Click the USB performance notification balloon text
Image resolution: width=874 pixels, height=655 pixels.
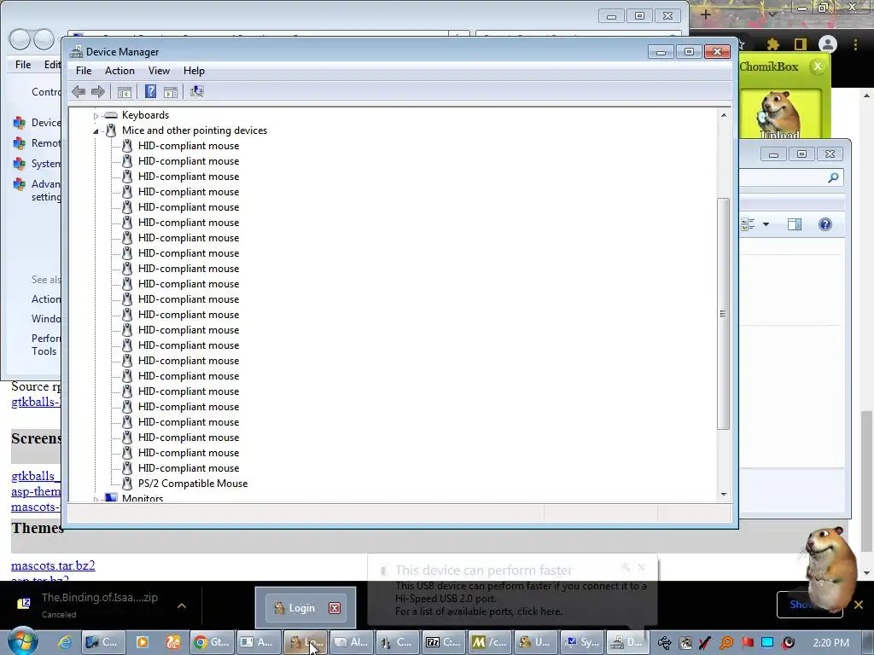click(521, 599)
